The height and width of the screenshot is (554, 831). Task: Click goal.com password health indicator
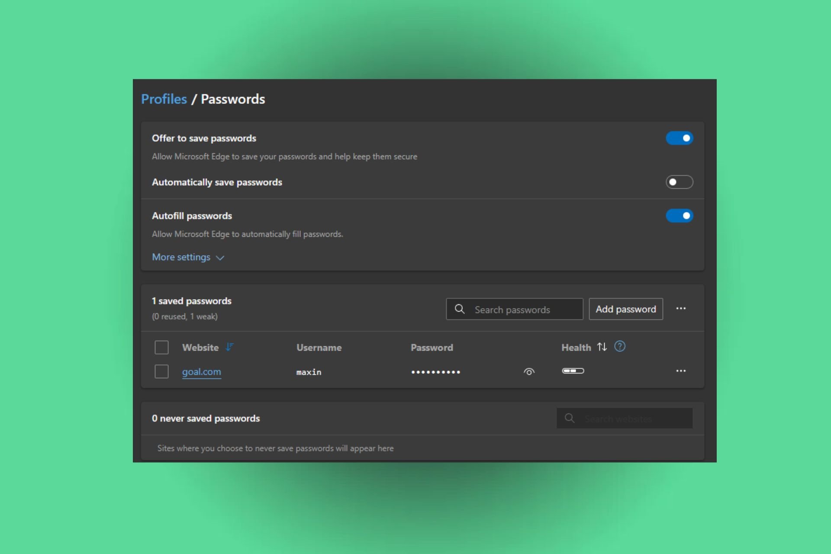[x=573, y=371]
